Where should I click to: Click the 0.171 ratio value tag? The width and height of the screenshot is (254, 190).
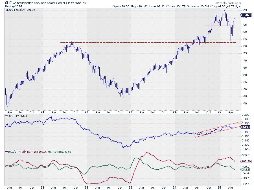245,127
